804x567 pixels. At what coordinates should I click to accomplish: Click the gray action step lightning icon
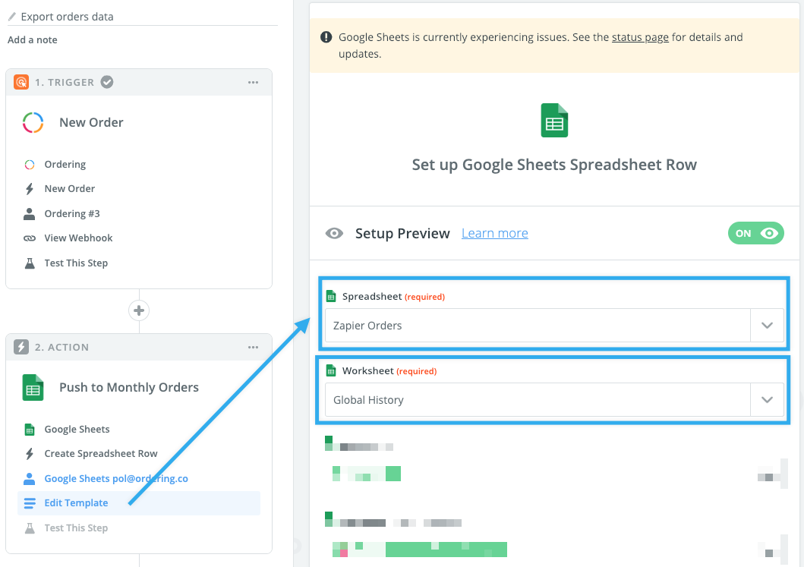21,347
